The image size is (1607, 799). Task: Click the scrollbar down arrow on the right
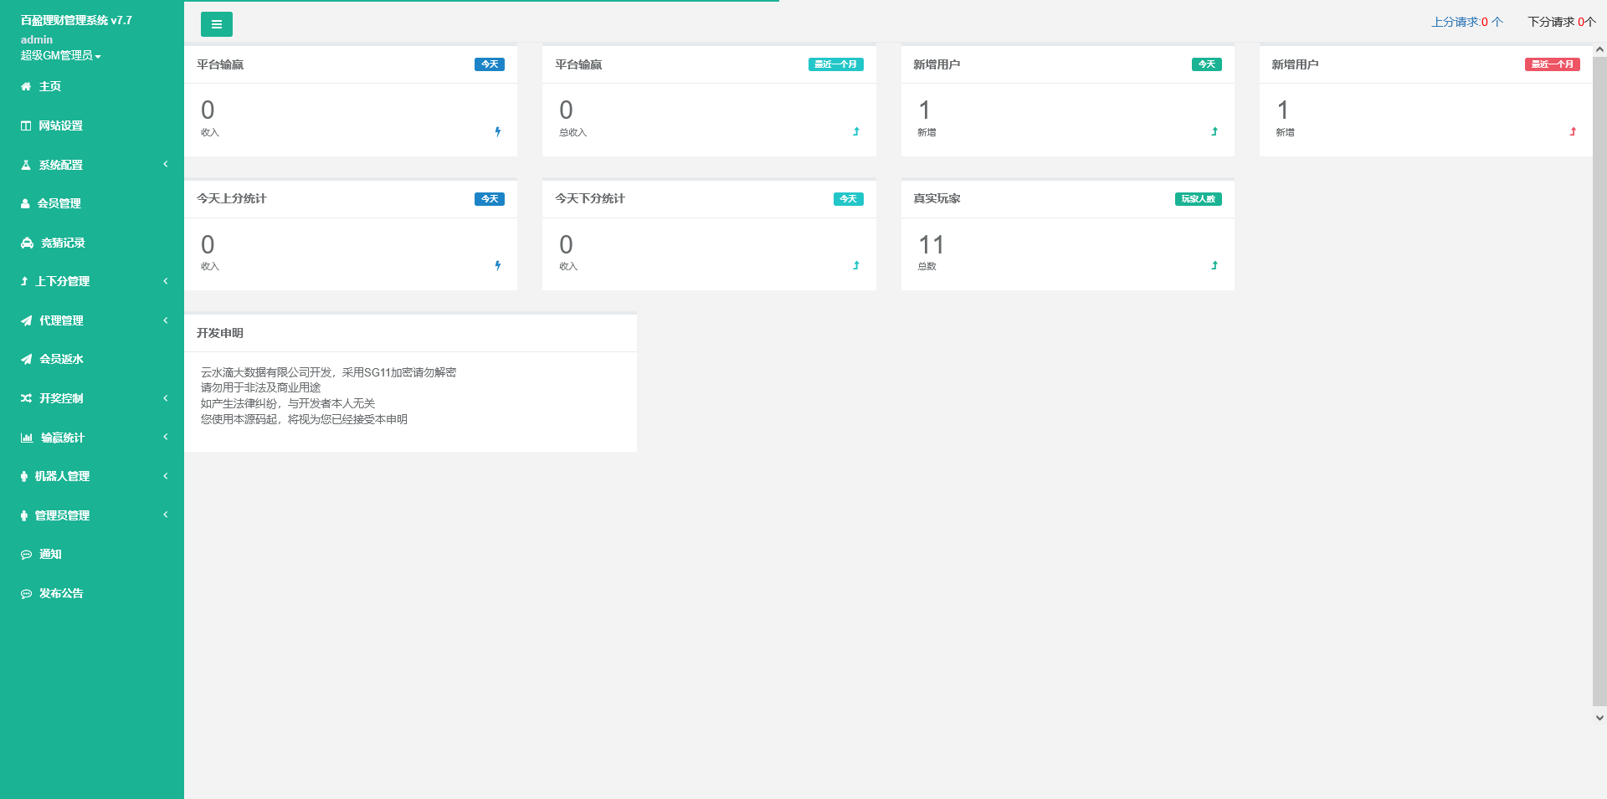pyautogui.click(x=1599, y=718)
